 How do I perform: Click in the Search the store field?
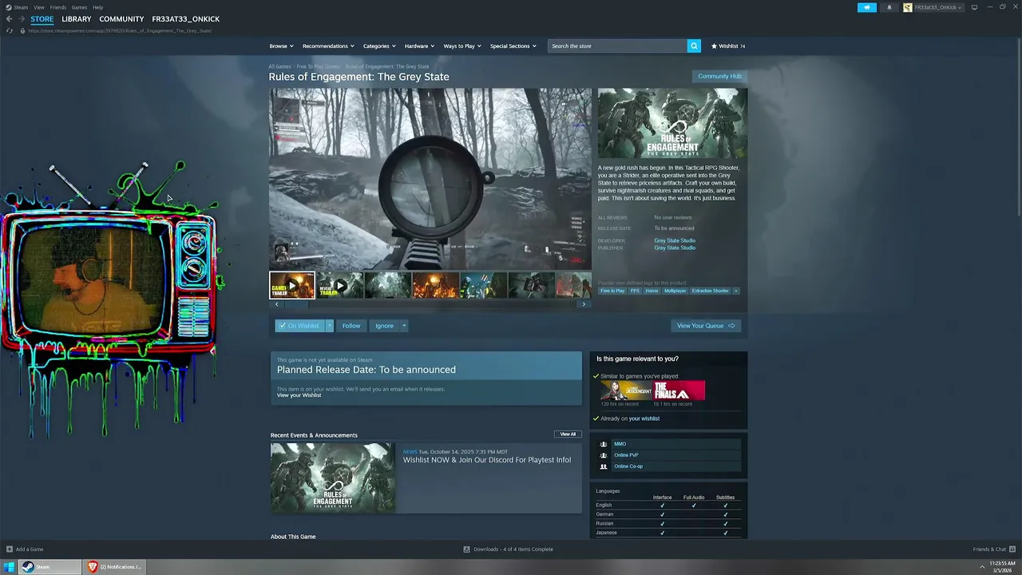pos(617,46)
